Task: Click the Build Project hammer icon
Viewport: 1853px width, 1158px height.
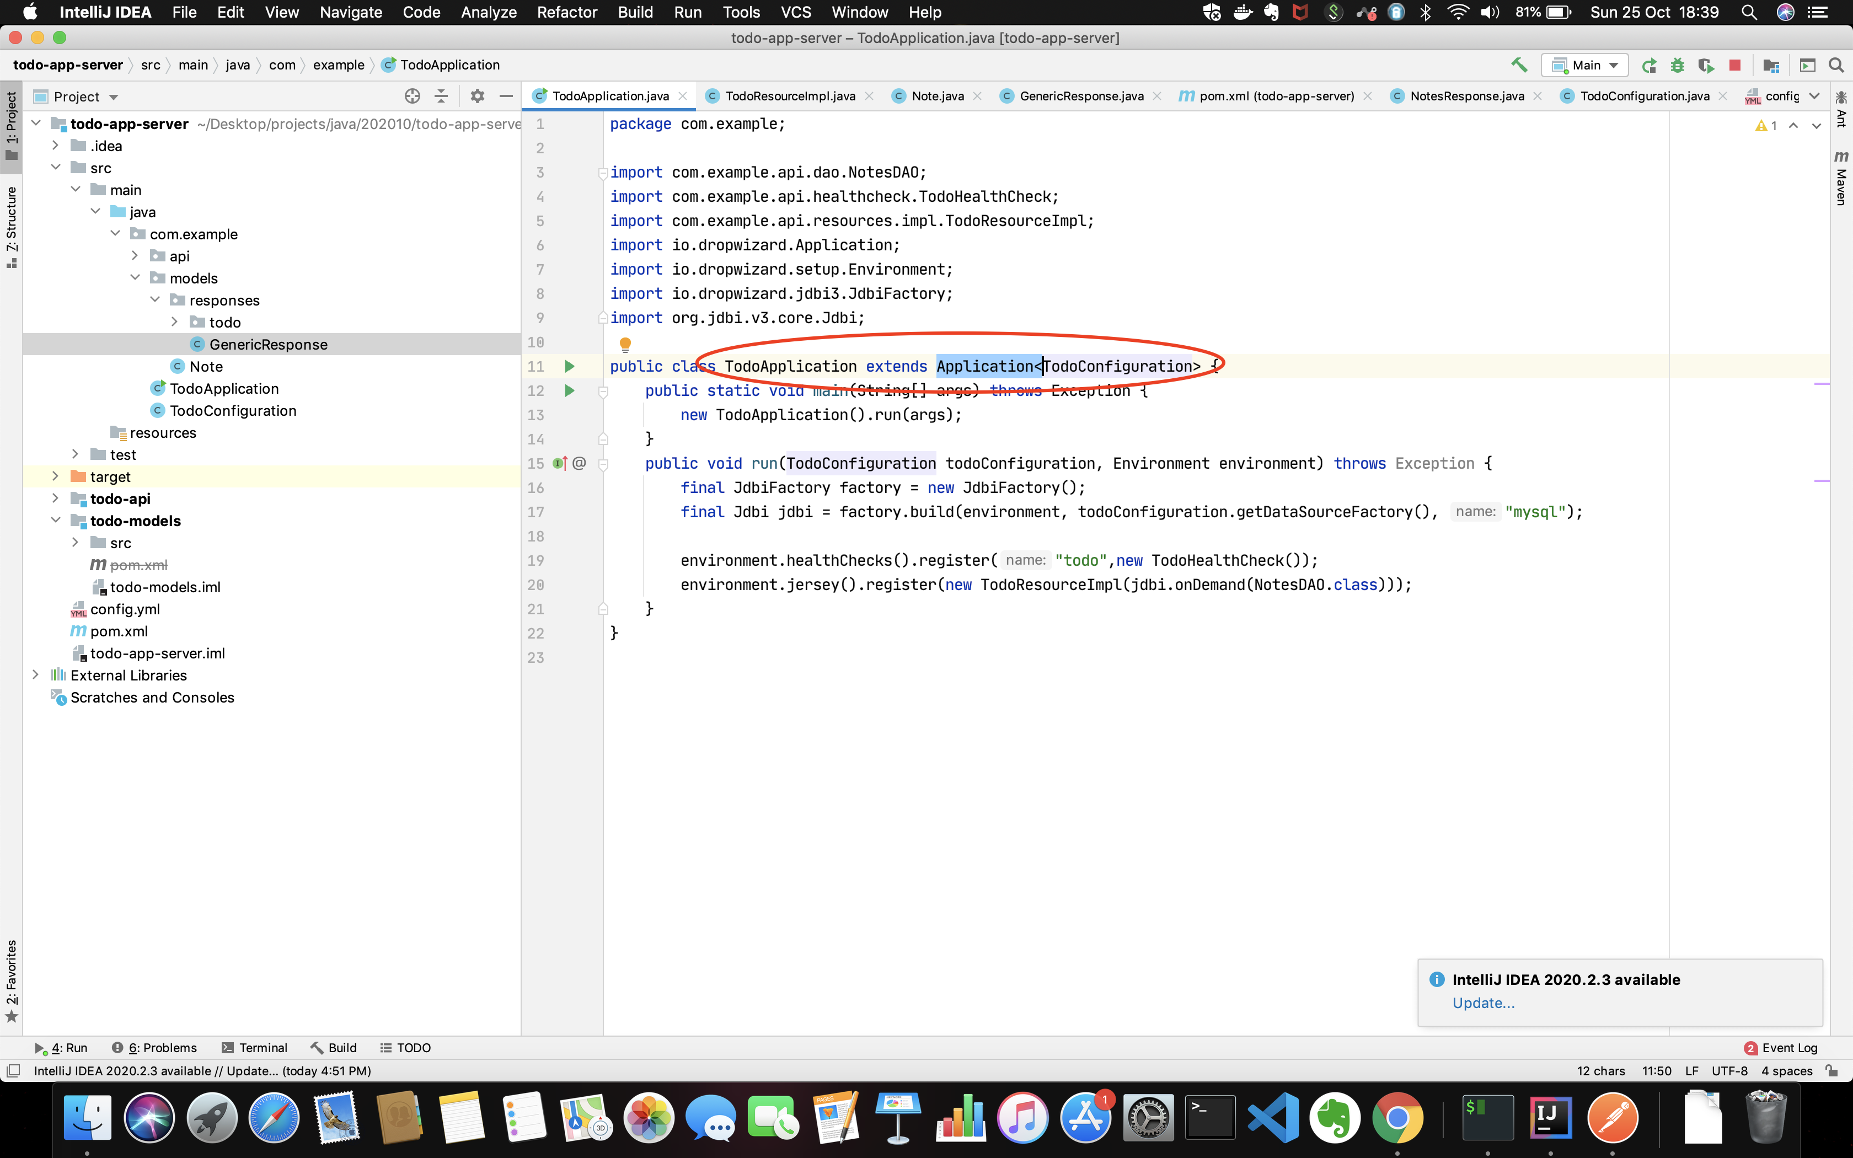Action: click(x=1519, y=65)
